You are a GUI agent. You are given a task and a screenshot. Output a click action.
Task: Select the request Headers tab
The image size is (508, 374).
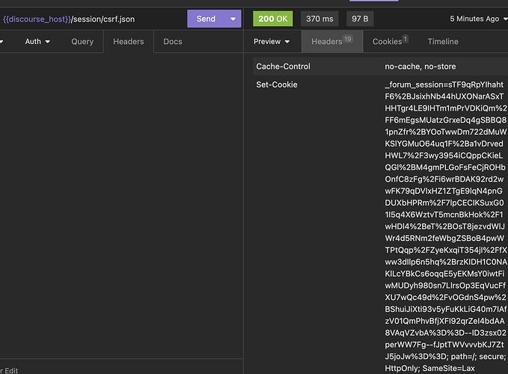tap(128, 41)
